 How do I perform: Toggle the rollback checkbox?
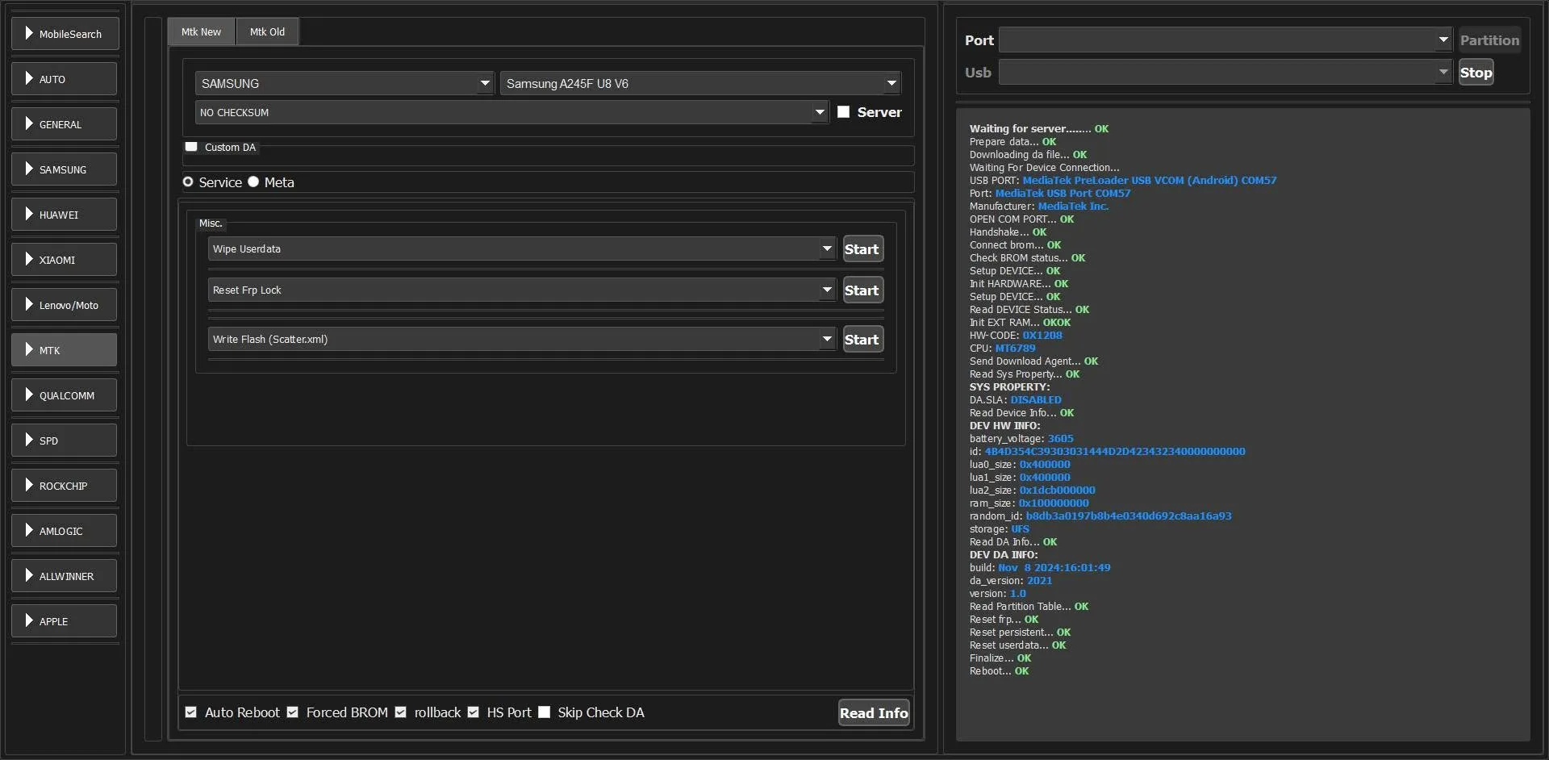point(401,712)
